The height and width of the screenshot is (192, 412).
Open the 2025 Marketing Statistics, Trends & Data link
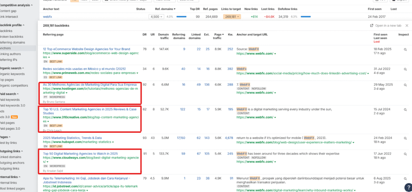72,138
